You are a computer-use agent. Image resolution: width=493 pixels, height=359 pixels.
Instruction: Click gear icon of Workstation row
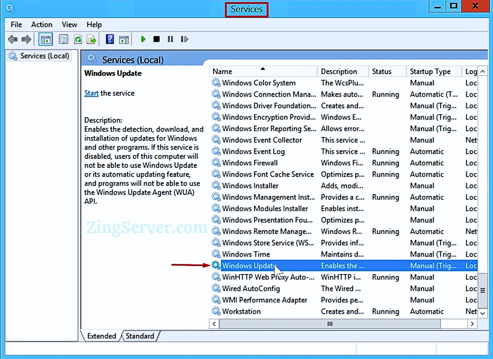coord(216,311)
